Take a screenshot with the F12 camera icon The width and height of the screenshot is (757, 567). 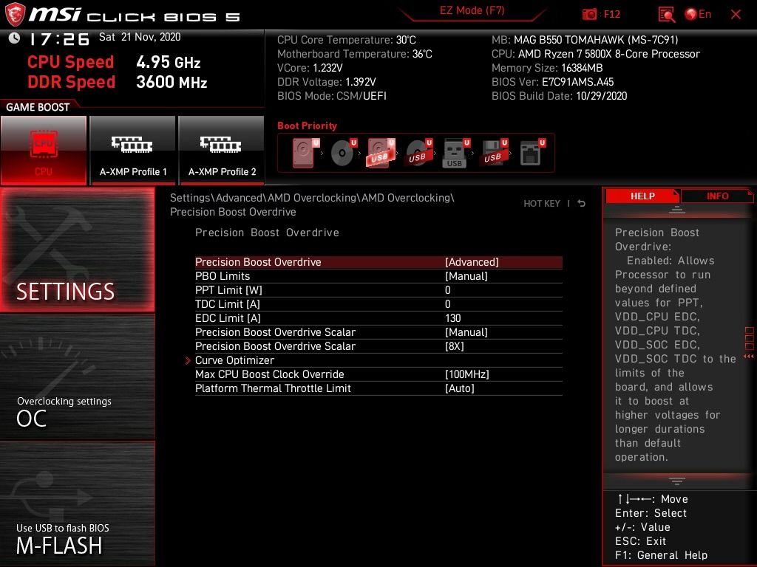coord(589,15)
